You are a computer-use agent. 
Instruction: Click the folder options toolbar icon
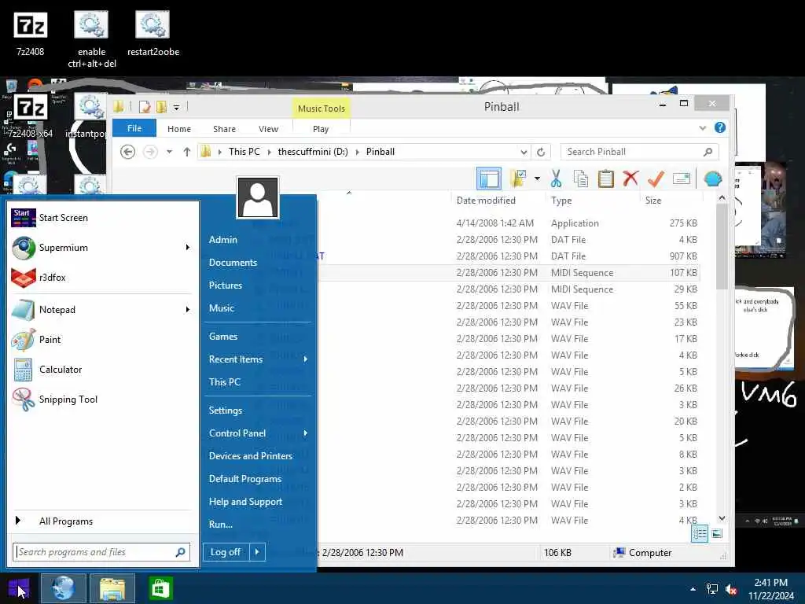coord(519,179)
